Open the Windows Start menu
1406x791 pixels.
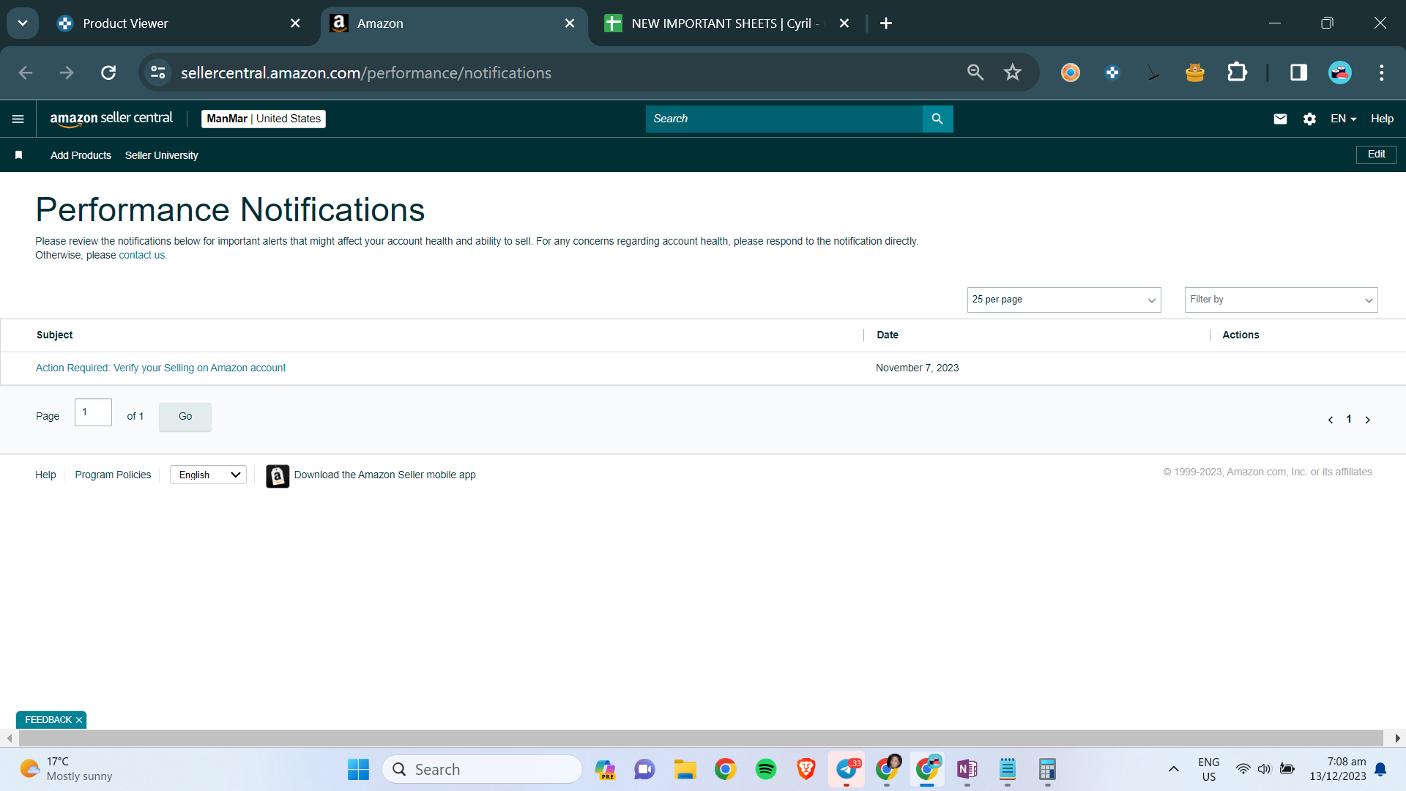tap(358, 769)
